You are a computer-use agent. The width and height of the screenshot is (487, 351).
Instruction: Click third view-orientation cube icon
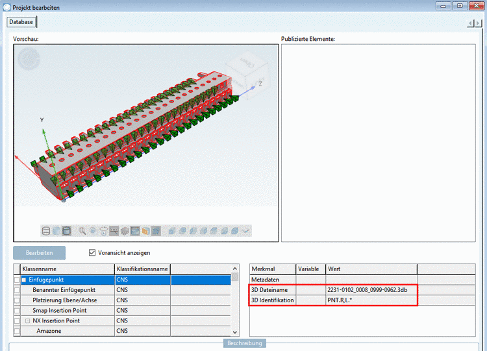point(193,231)
